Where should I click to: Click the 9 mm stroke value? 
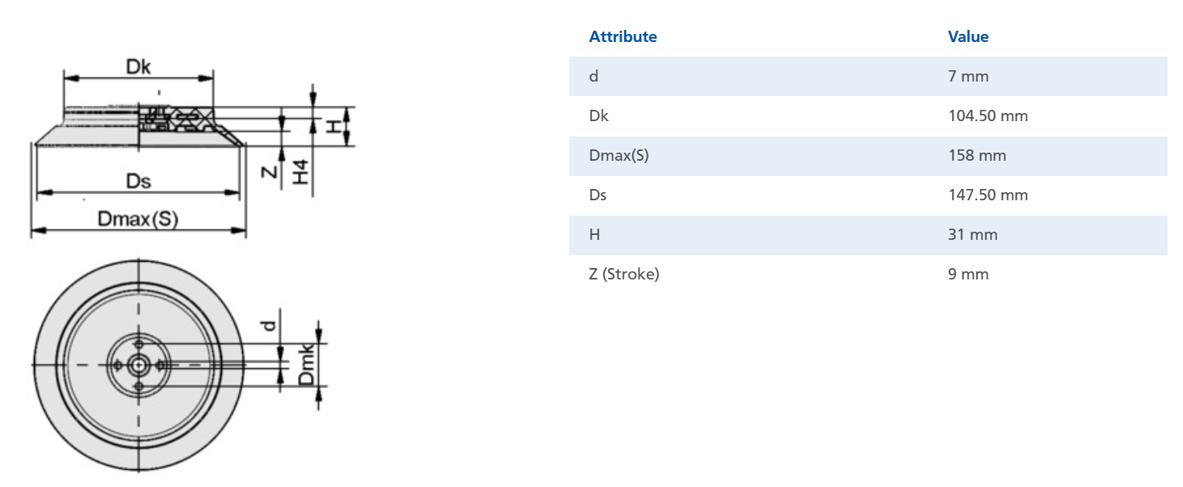click(968, 274)
